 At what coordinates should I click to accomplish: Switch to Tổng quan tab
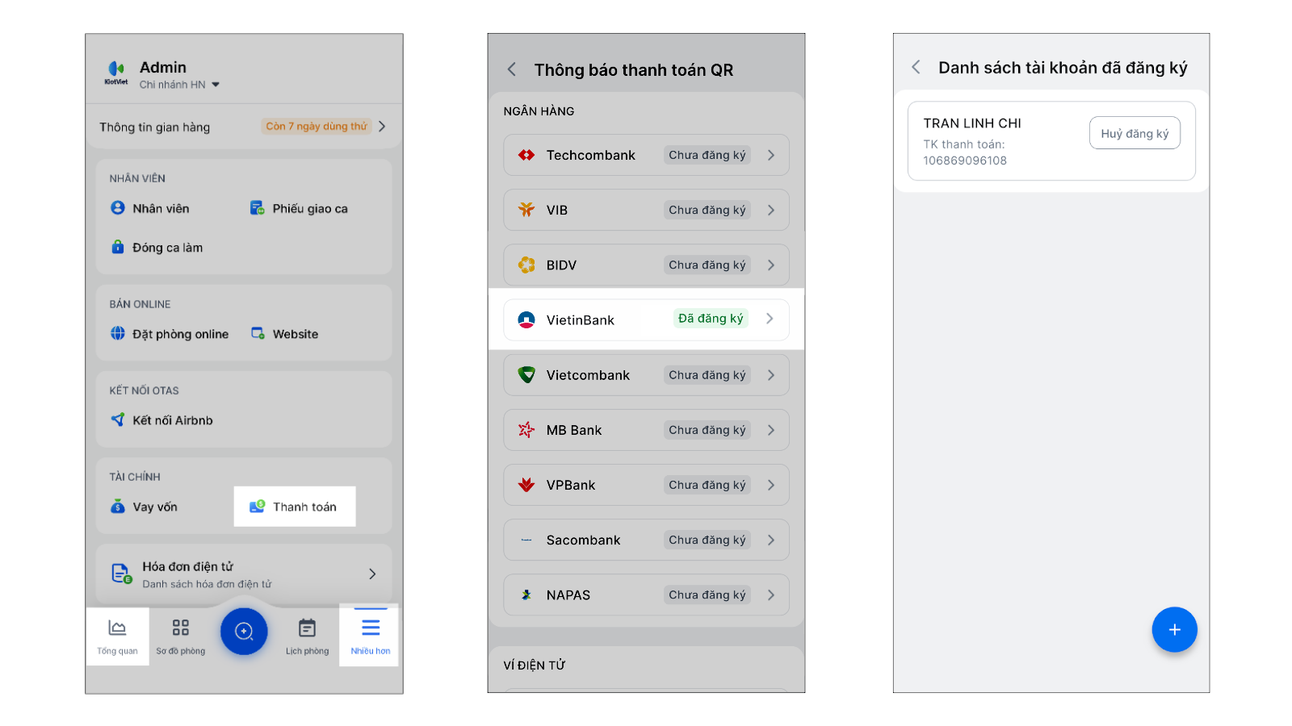click(x=117, y=636)
